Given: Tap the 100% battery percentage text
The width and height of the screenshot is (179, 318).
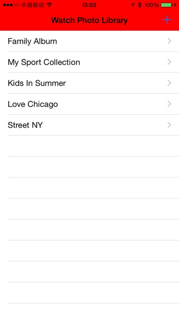Looking at the screenshot, I should click(152, 5).
